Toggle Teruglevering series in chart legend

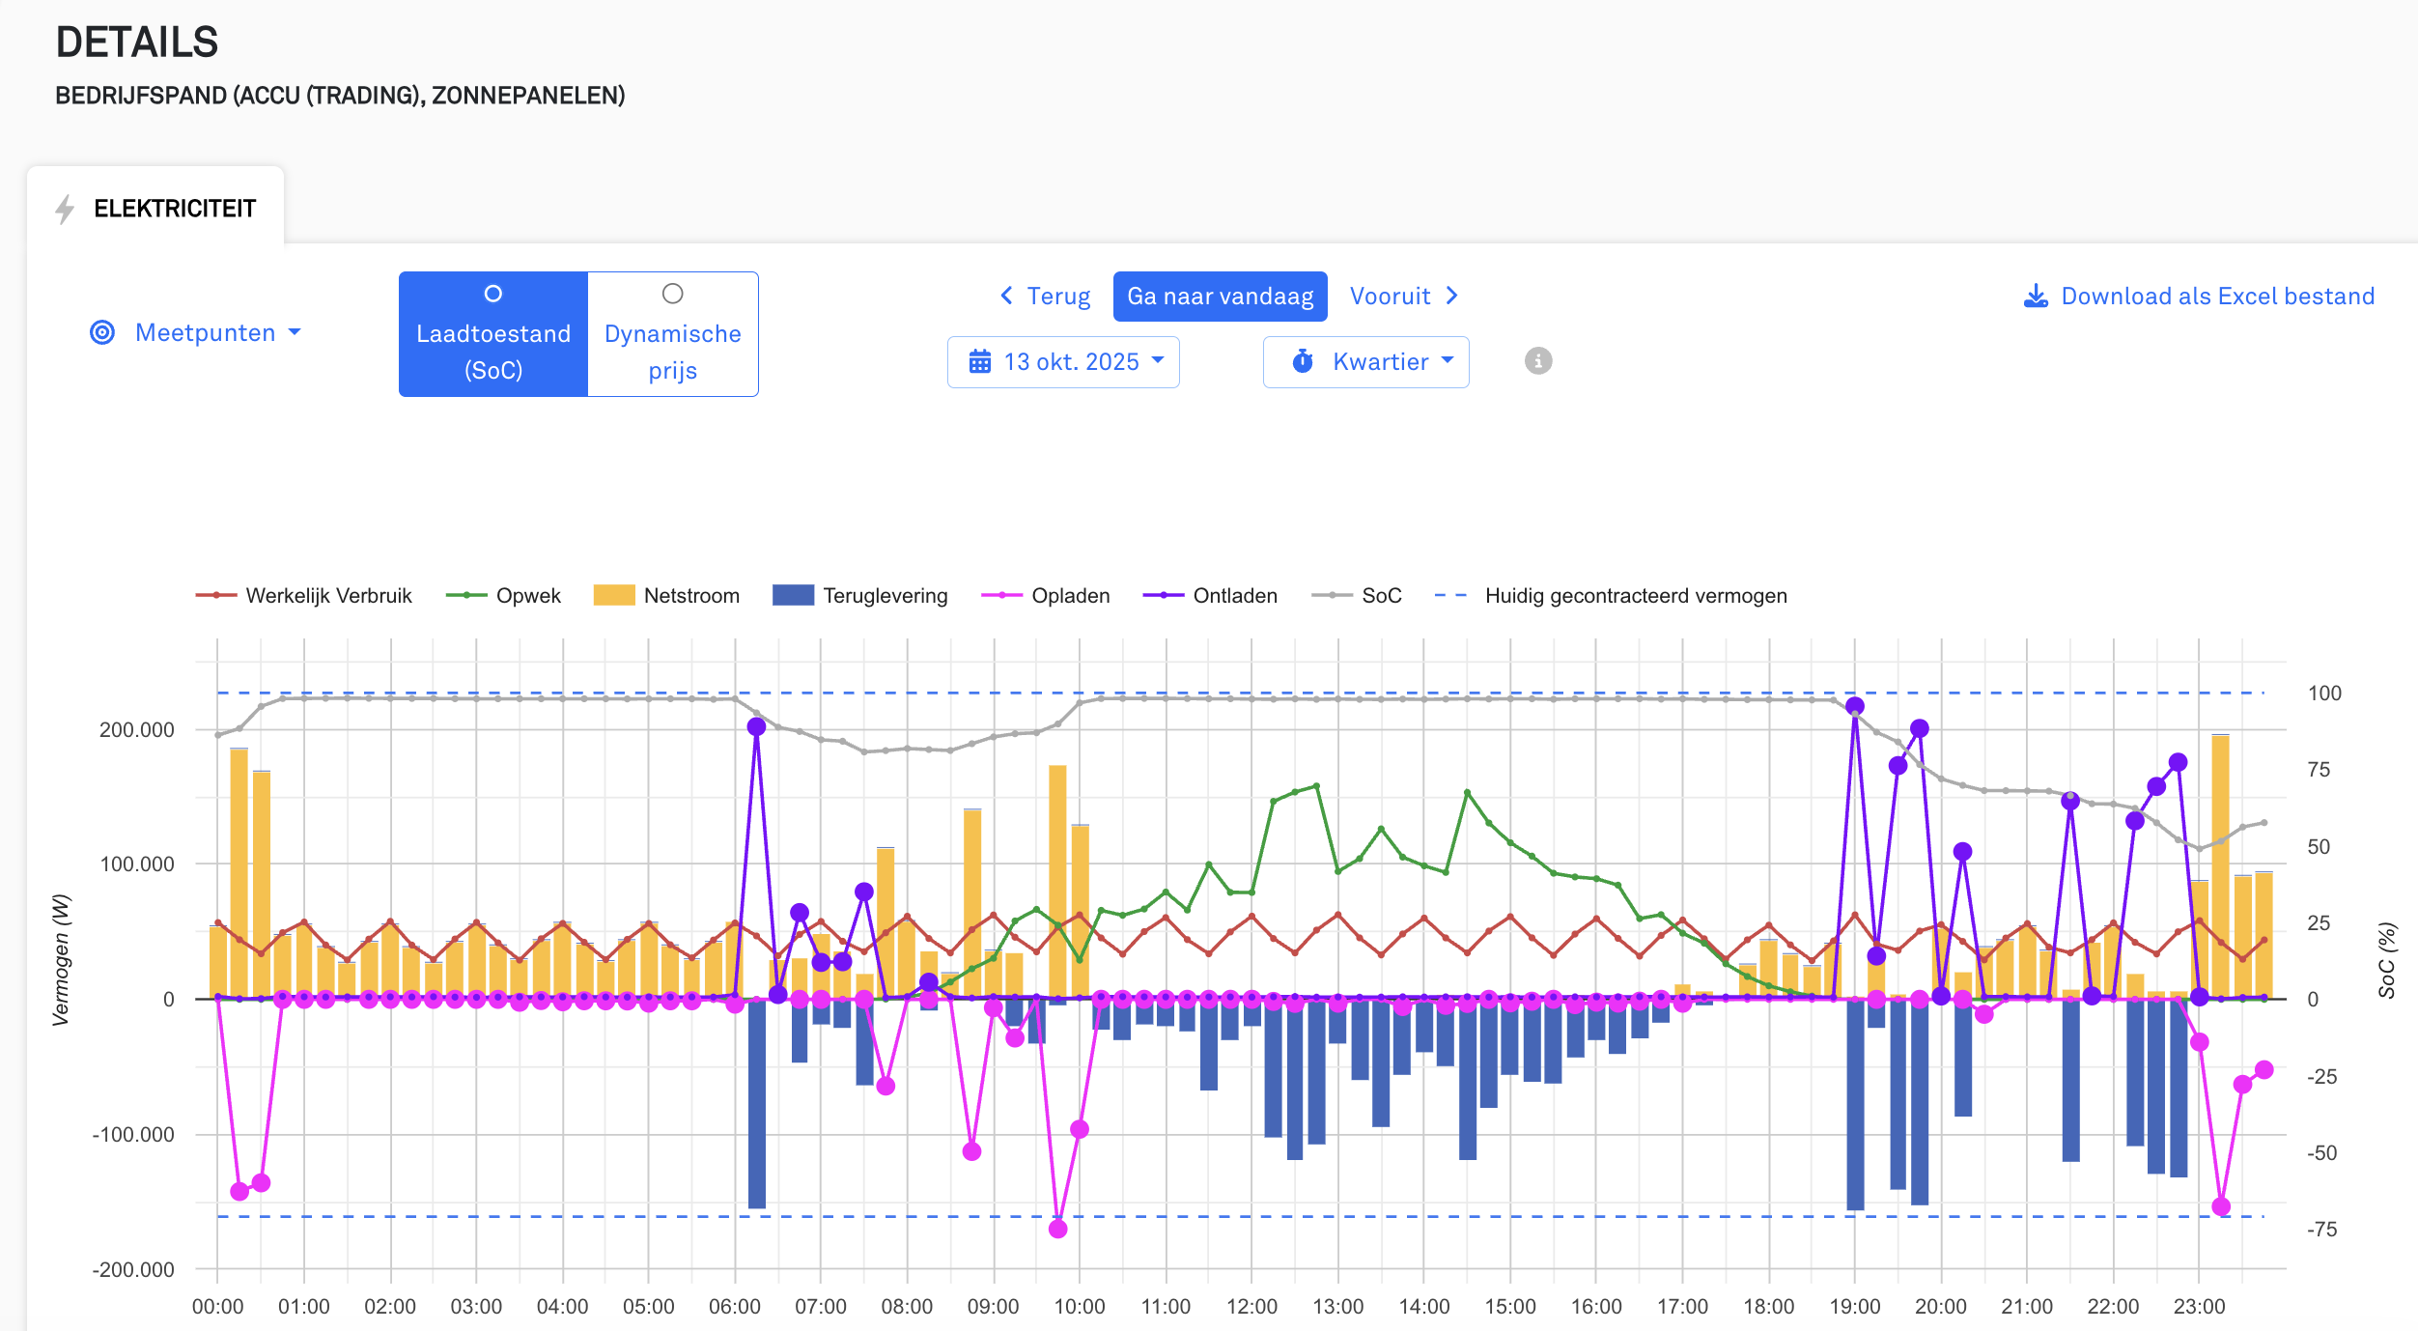[x=884, y=596]
